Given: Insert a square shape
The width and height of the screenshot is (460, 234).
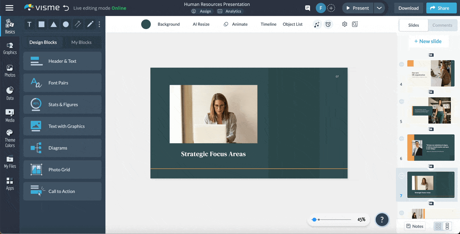Looking at the screenshot, I should (x=41, y=24).
